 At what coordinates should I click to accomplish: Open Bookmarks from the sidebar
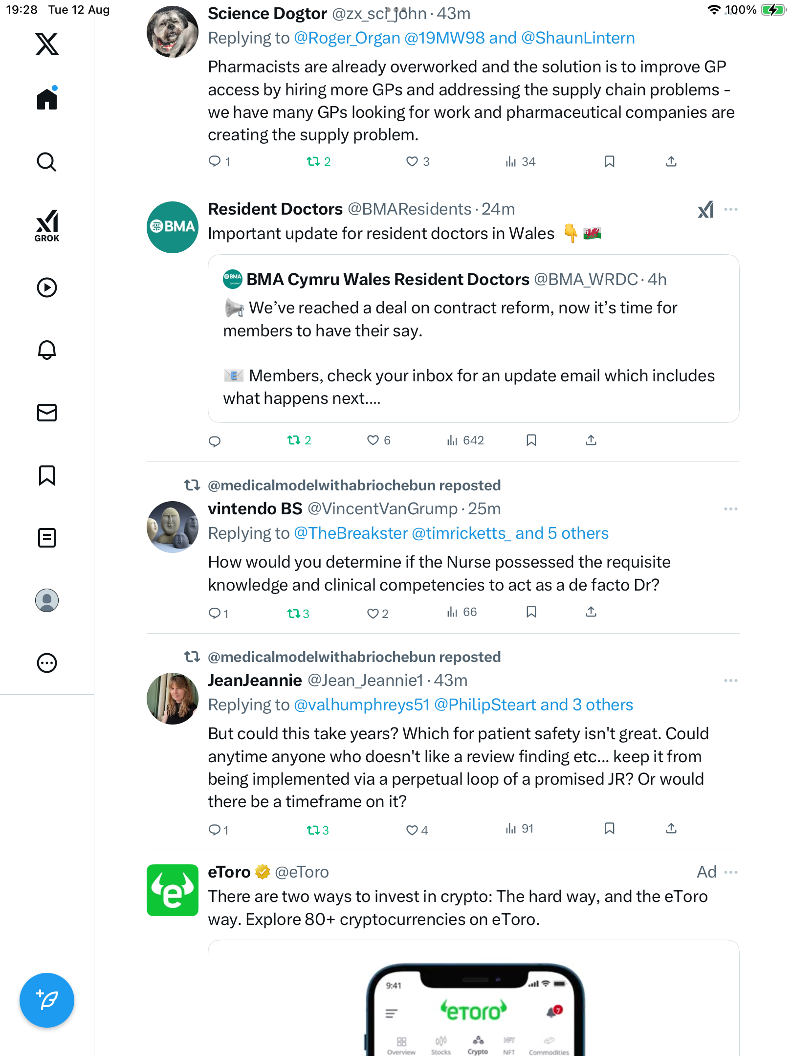47,475
